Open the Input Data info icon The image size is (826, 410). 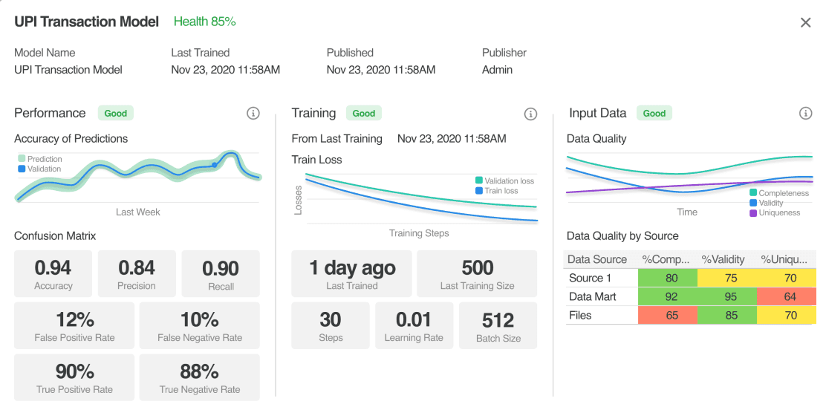click(x=805, y=114)
